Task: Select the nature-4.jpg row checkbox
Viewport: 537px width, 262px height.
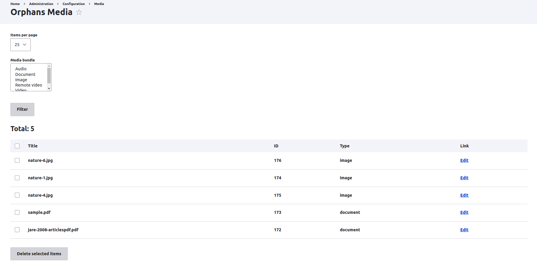Action: pyautogui.click(x=17, y=195)
